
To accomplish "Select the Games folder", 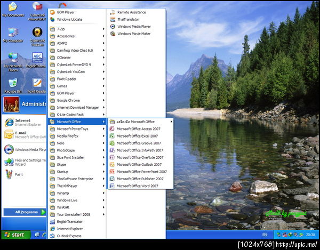I will tap(77, 86).
